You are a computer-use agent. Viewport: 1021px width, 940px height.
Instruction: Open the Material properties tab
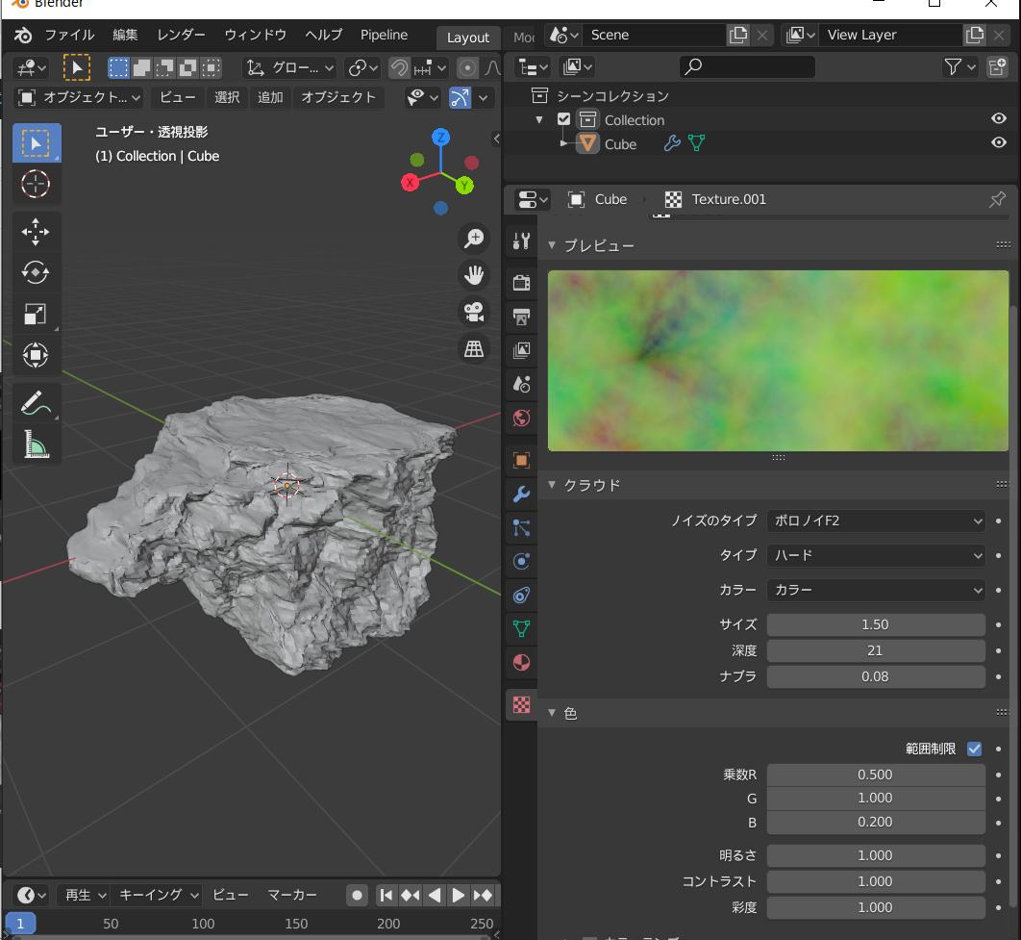pyautogui.click(x=521, y=662)
